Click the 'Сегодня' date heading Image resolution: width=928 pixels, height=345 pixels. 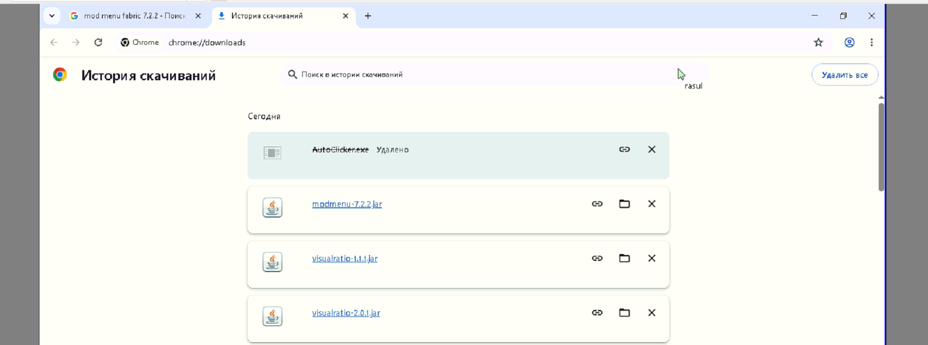[264, 116]
